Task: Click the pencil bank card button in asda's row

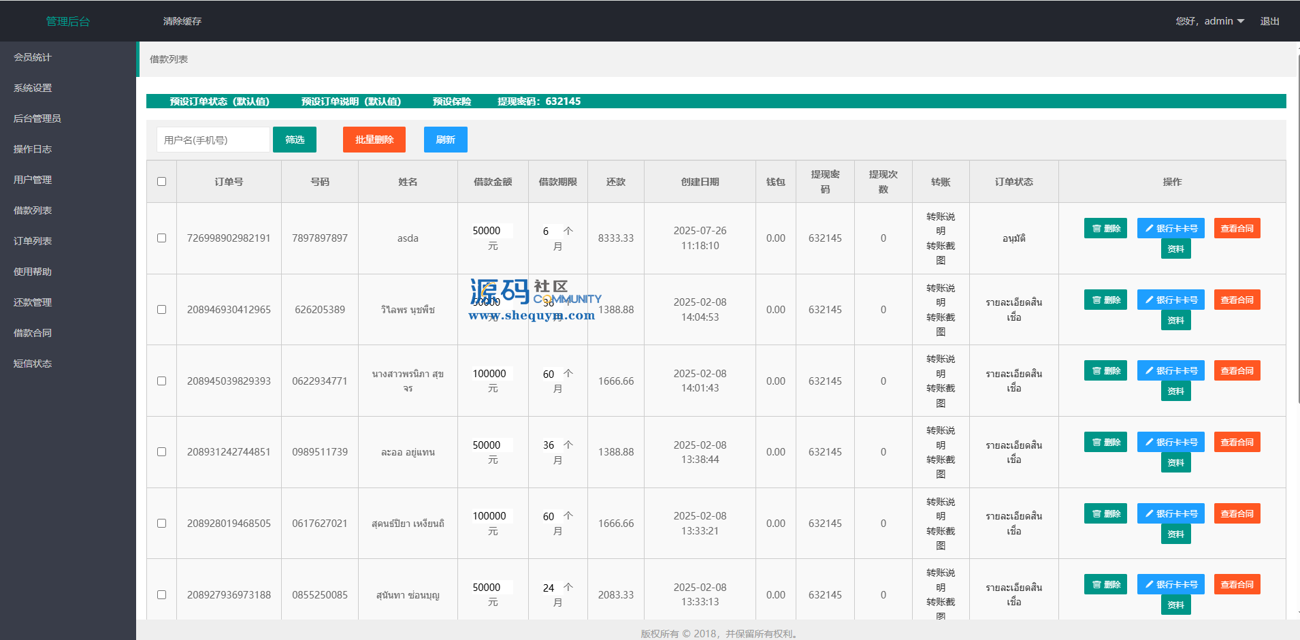Action: (x=1171, y=228)
